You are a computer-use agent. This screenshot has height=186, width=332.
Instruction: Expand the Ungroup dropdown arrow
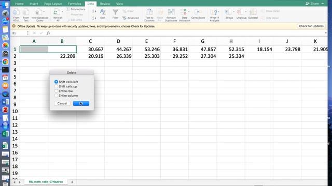click(246, 12)
